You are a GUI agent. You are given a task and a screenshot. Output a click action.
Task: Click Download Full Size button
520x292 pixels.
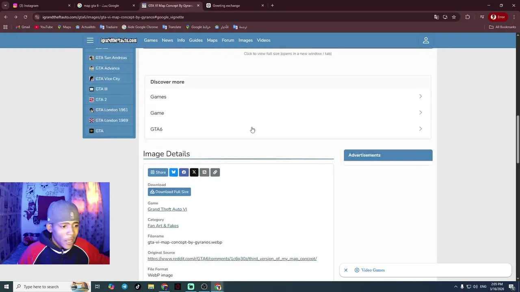coord(169,192)
